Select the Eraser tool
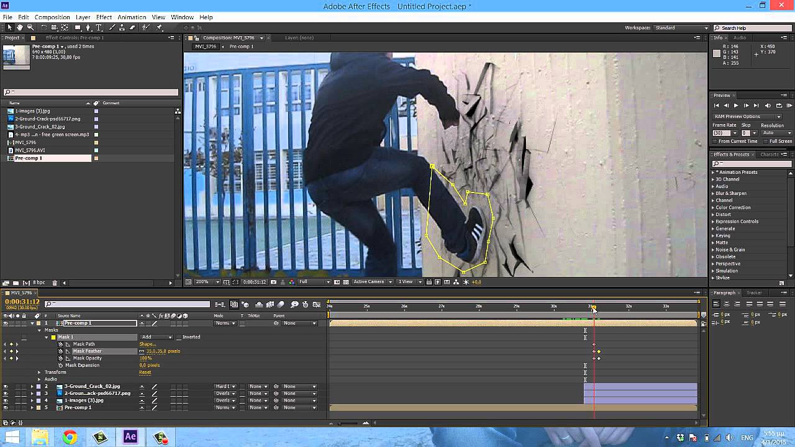Screen dimensions: 795x447 click(132, 27)
